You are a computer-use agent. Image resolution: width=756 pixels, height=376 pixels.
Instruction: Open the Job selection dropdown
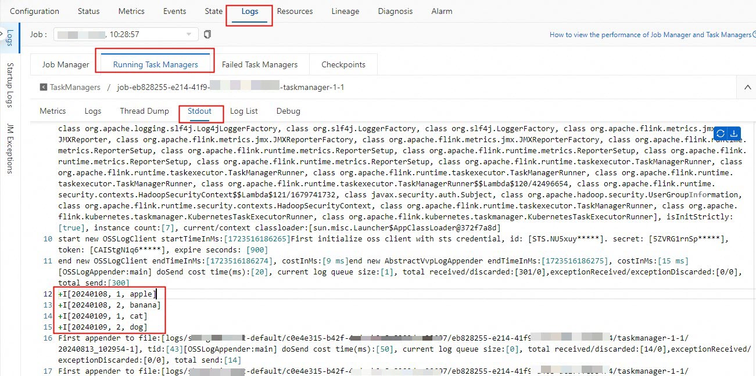tap(126, 35)
